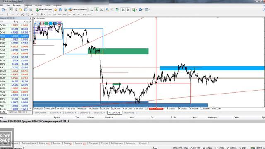
Task: Sort orders by Символ column
Action: tap(108, 118)
